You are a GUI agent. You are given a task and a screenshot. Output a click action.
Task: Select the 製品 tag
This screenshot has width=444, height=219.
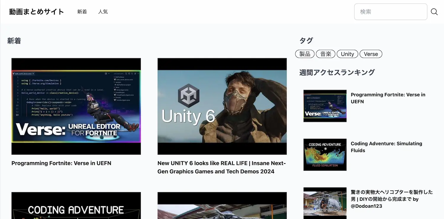pyautogui.click(x=305, y=54)
